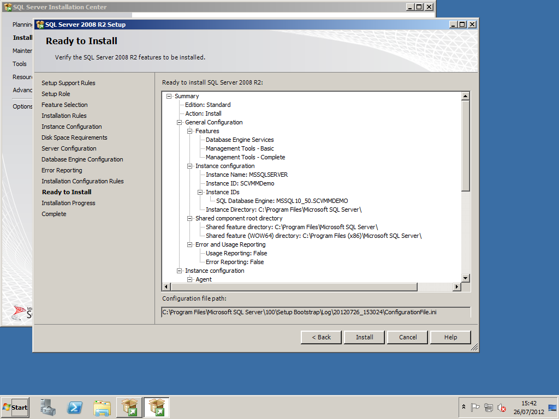Screen dimensions: 559x419
Task: Click SQL Server Installation Center title icon
Action: pos(8,7)
